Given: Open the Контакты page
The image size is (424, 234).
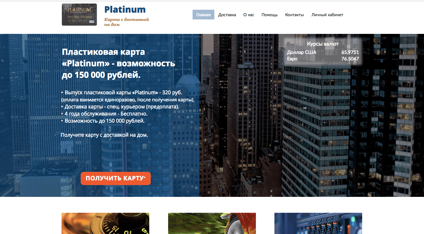Looking at the screenshot, I should [294, 14].
